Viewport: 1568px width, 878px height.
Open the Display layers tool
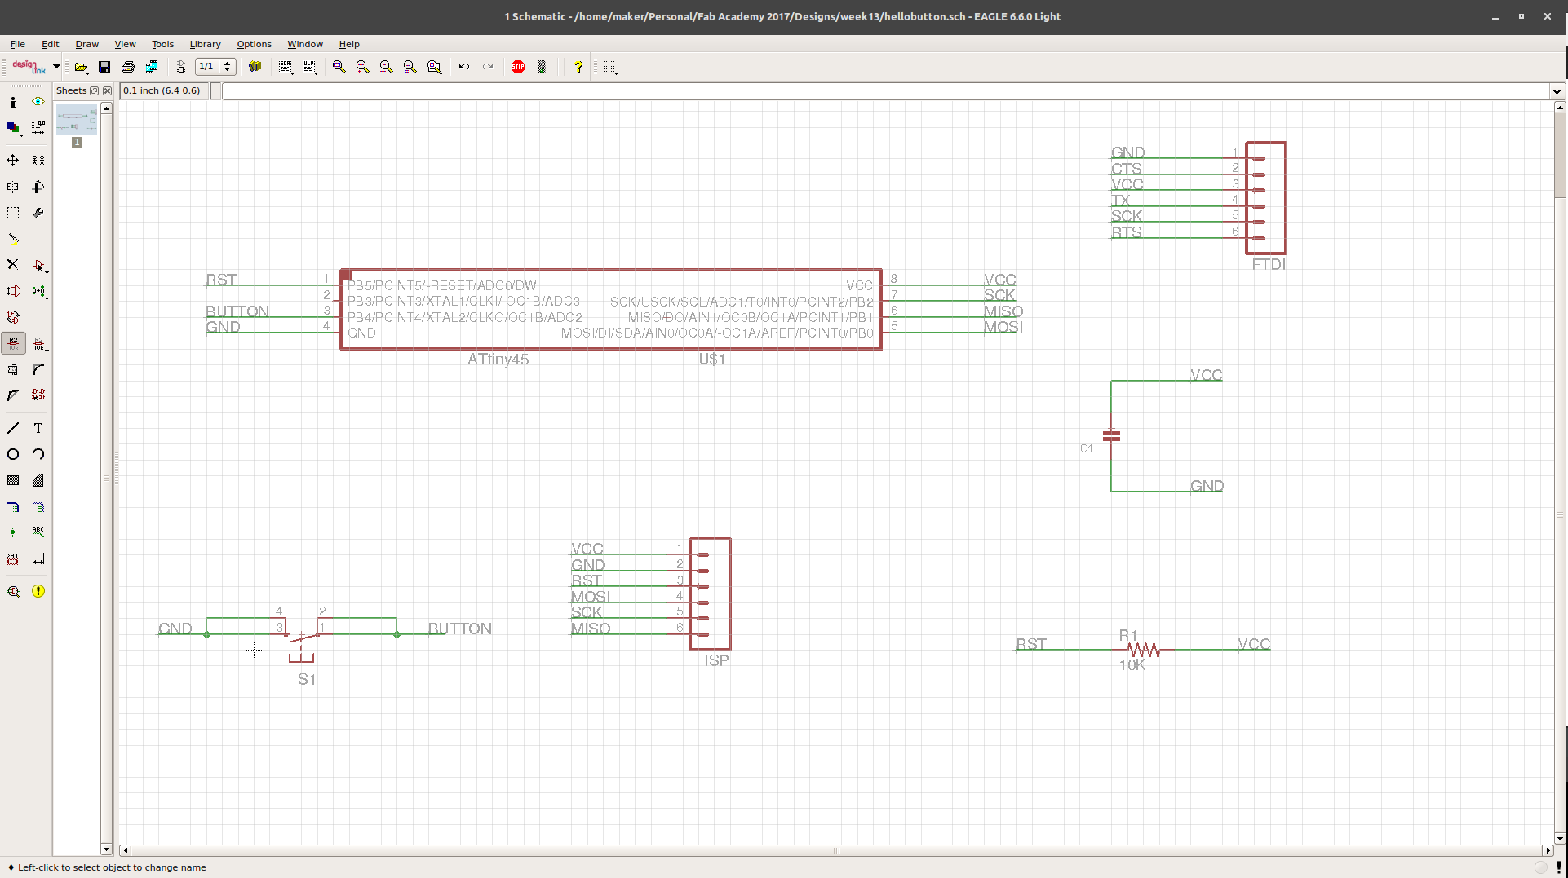[13, 128]
